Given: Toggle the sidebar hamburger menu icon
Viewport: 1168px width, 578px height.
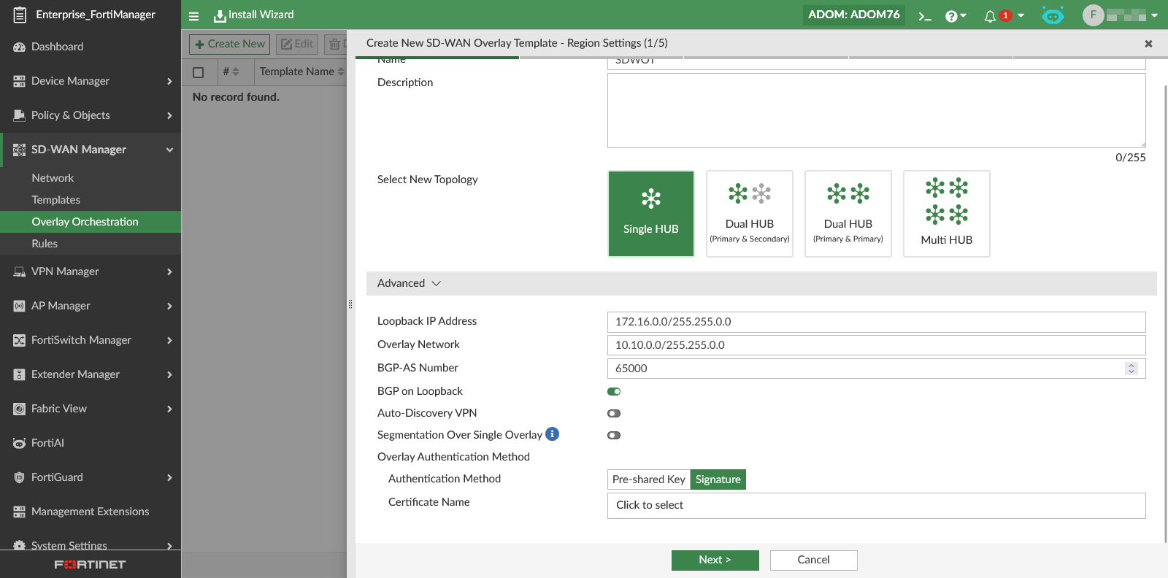Looking at the screenshot, I should pos(193,16).
